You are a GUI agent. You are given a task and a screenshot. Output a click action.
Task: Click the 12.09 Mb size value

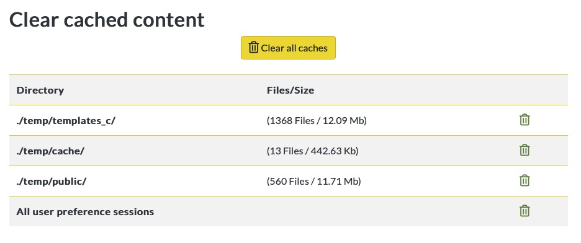(344, 121)
